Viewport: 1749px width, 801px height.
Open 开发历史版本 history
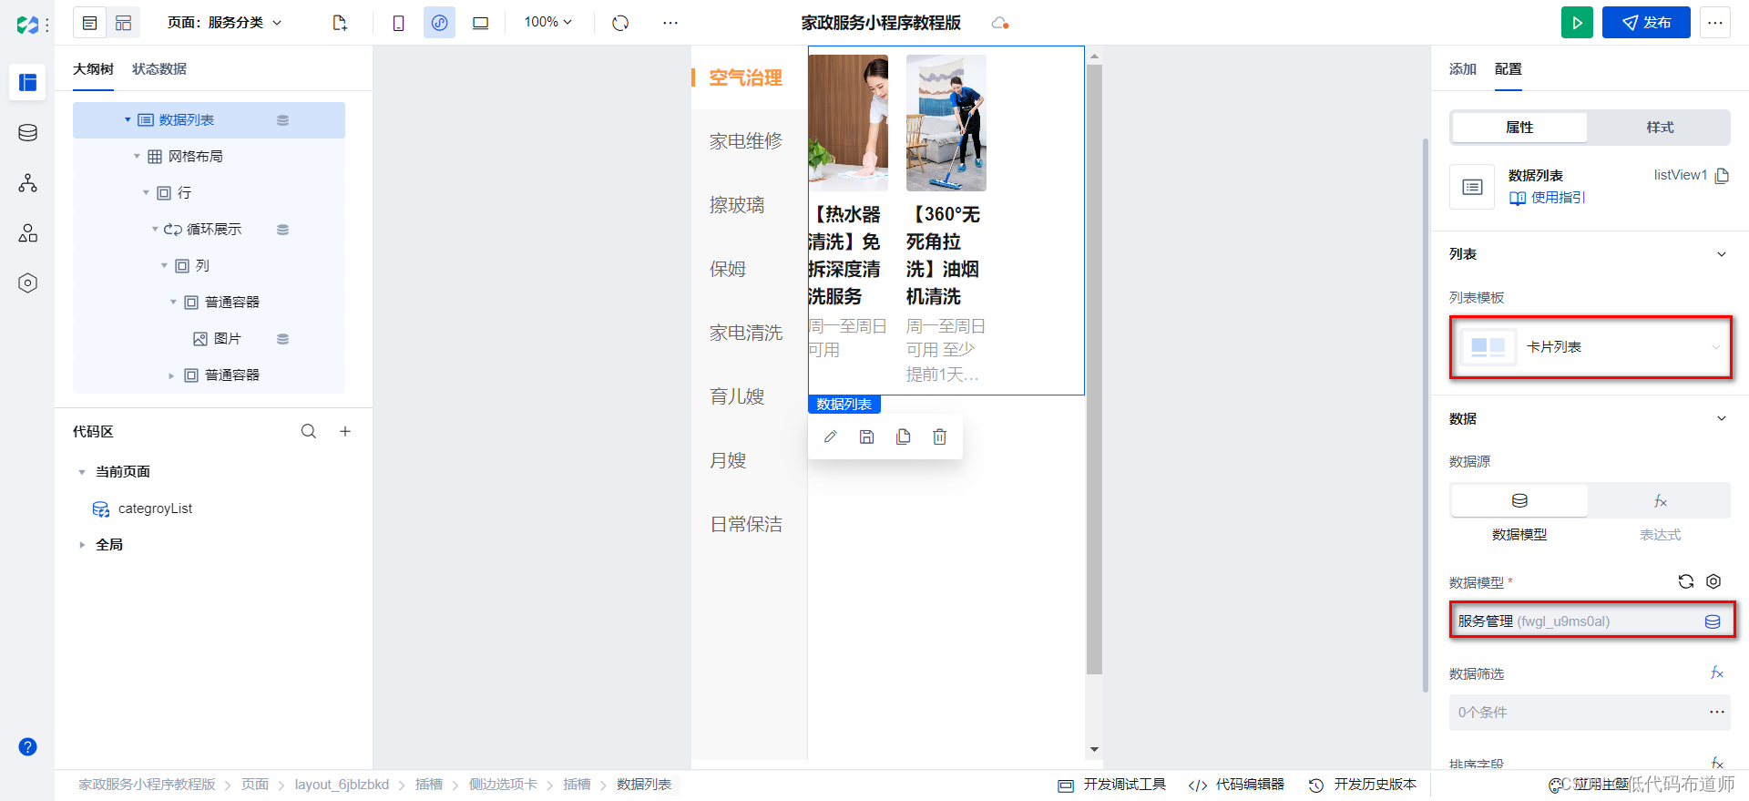[1363, 785]
